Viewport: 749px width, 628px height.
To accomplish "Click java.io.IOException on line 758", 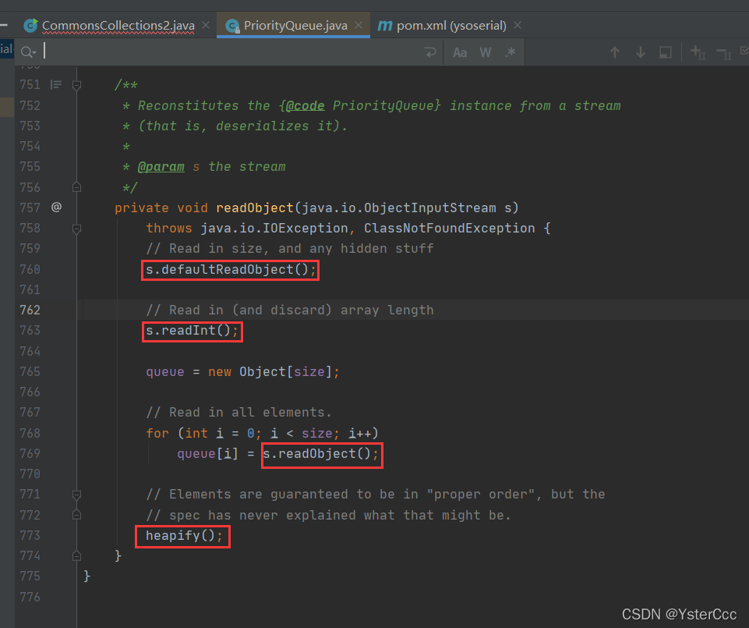I will 274,228.
